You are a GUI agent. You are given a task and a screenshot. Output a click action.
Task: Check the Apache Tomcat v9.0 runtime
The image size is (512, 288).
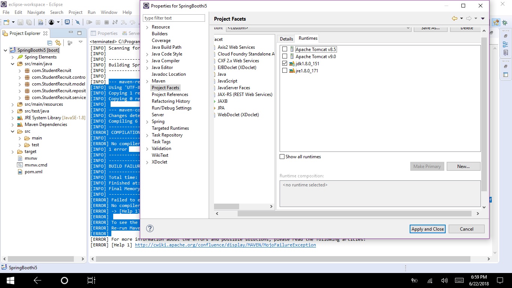[x=285, y=56]
